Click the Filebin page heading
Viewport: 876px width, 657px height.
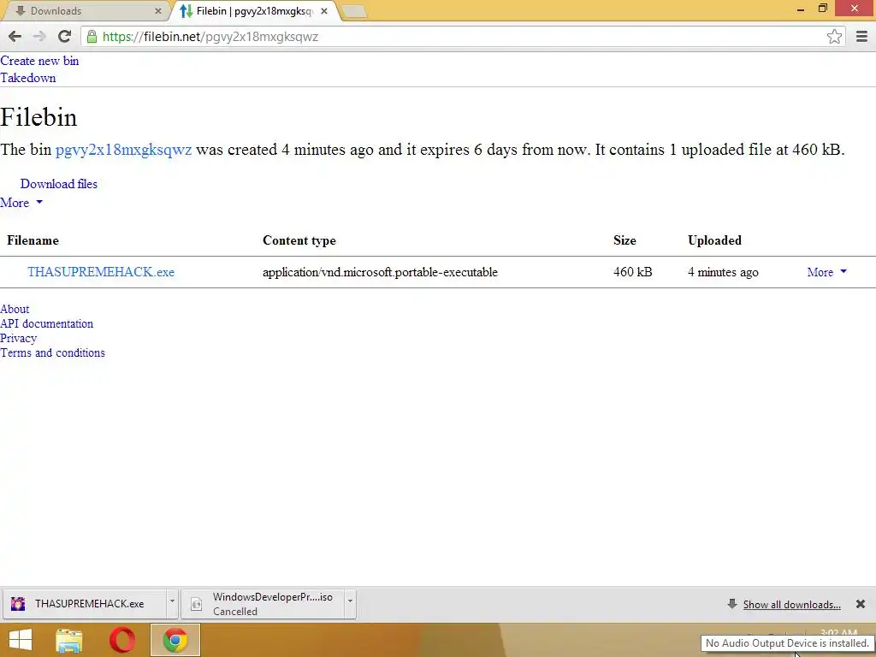[38, 117]
